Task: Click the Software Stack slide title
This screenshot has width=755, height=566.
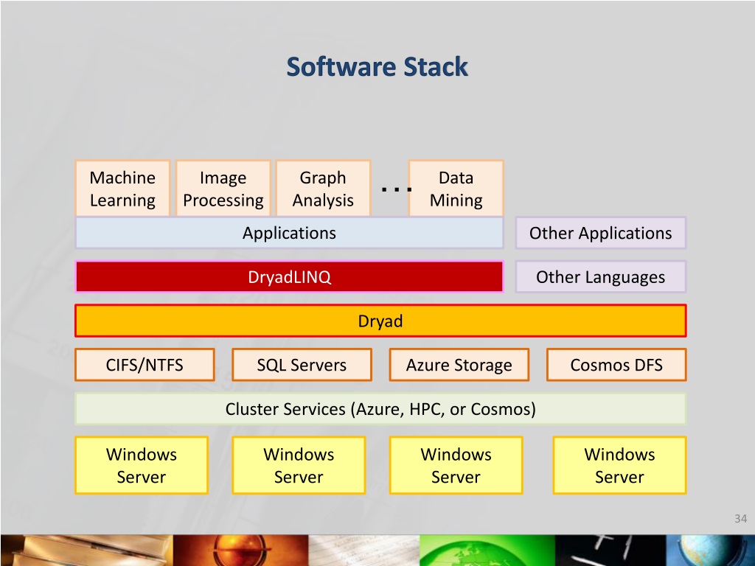Action: 377,66
